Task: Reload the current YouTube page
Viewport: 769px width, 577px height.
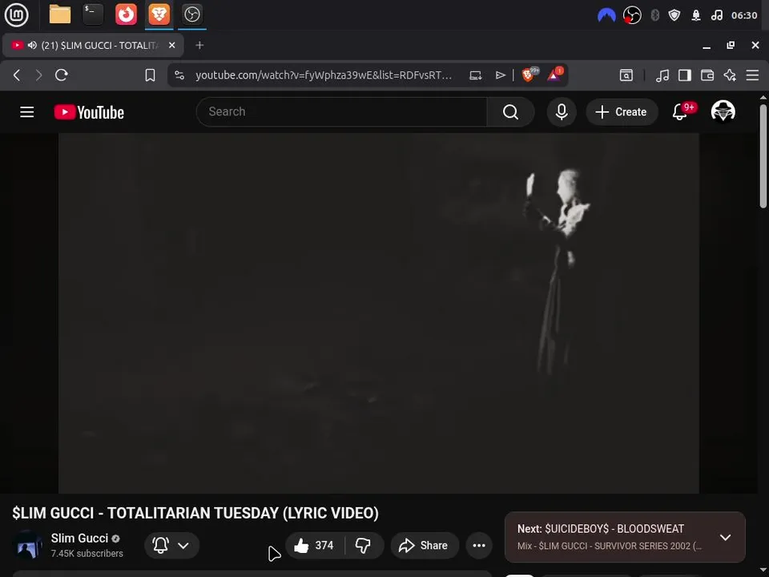Action: click(62, 75)
